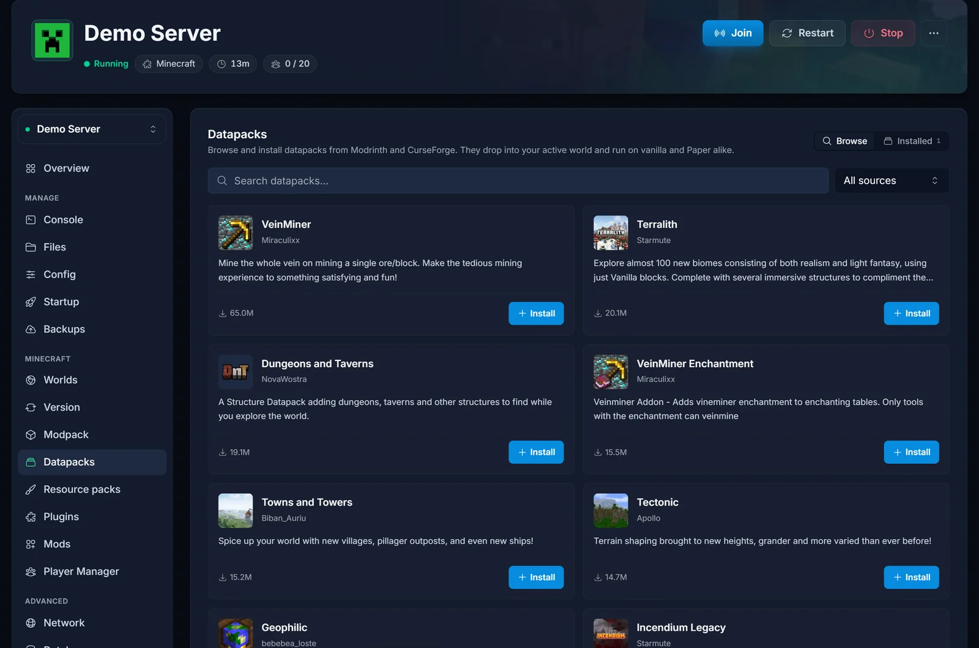Switch to the Installed tab

912,141
